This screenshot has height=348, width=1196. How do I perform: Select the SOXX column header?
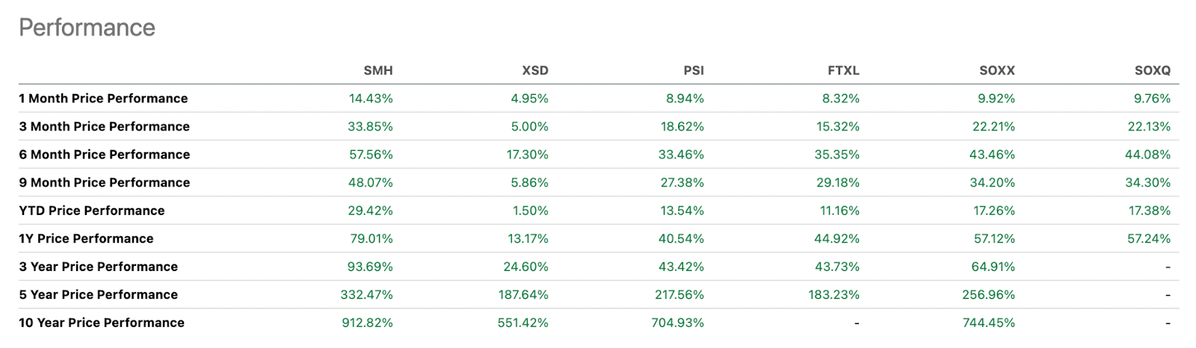tap(996, 70)
